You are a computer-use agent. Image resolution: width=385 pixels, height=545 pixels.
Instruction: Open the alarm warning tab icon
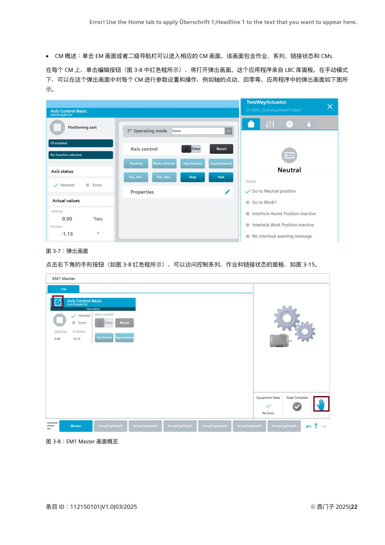click(x=289, y=124)
